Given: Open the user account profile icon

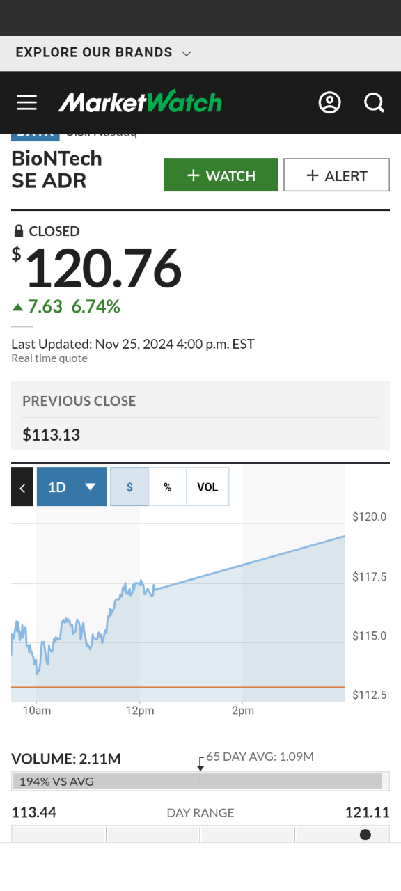Looking at the screenshot, I should click(329, 103).
